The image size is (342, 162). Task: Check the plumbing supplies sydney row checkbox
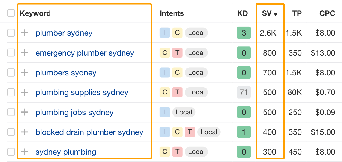coord(11,92)
